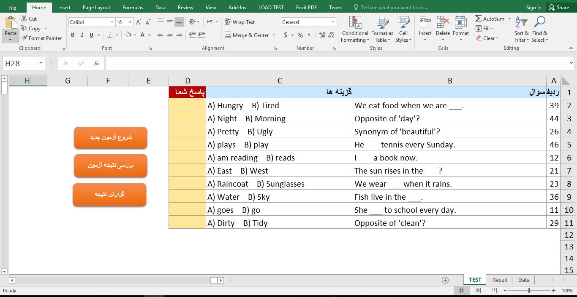The width and height of the screenshot is (577, 297).
Task: Switch to the LOAD TEST ribbon tab
Action: (x=271, y=8)
